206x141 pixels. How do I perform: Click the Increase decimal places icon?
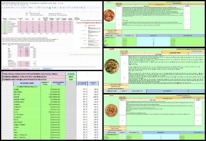(x=24, y=8)
